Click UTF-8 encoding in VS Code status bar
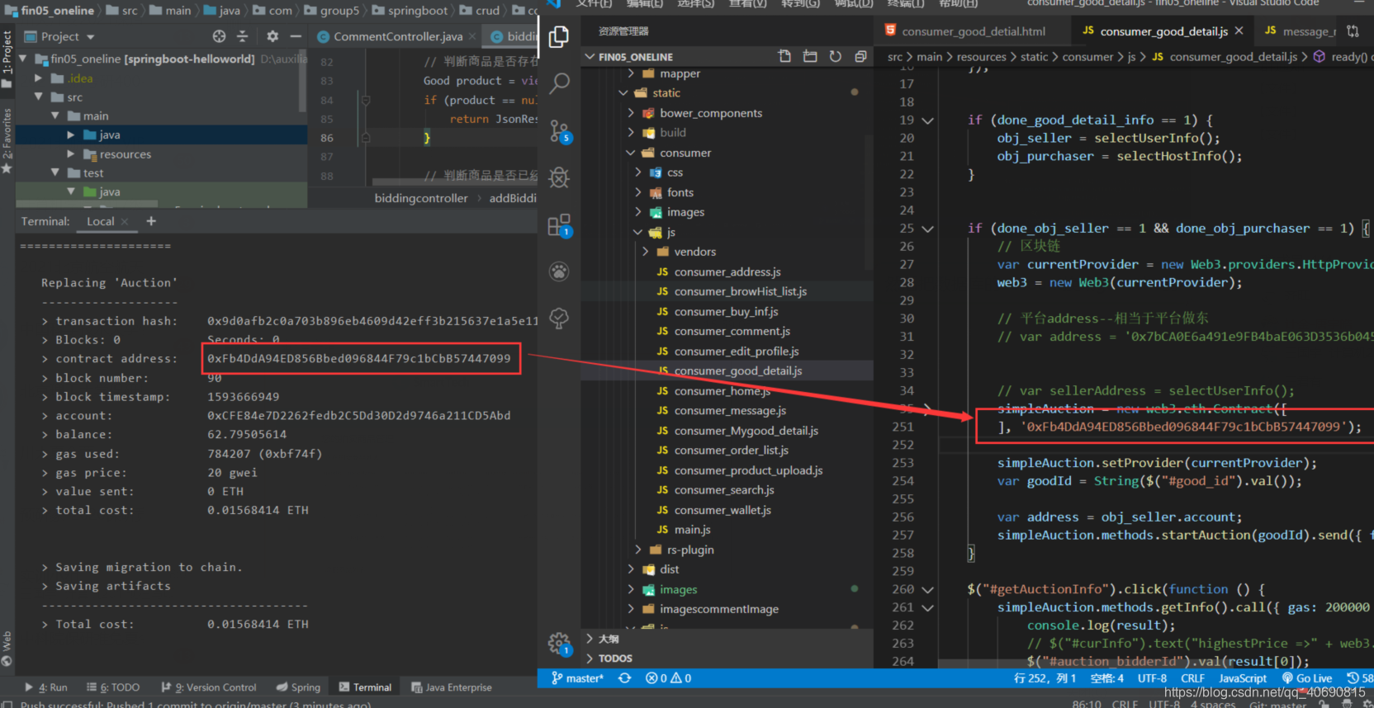The width and height of the screenshot is (1374, 708). (1152, 678)
